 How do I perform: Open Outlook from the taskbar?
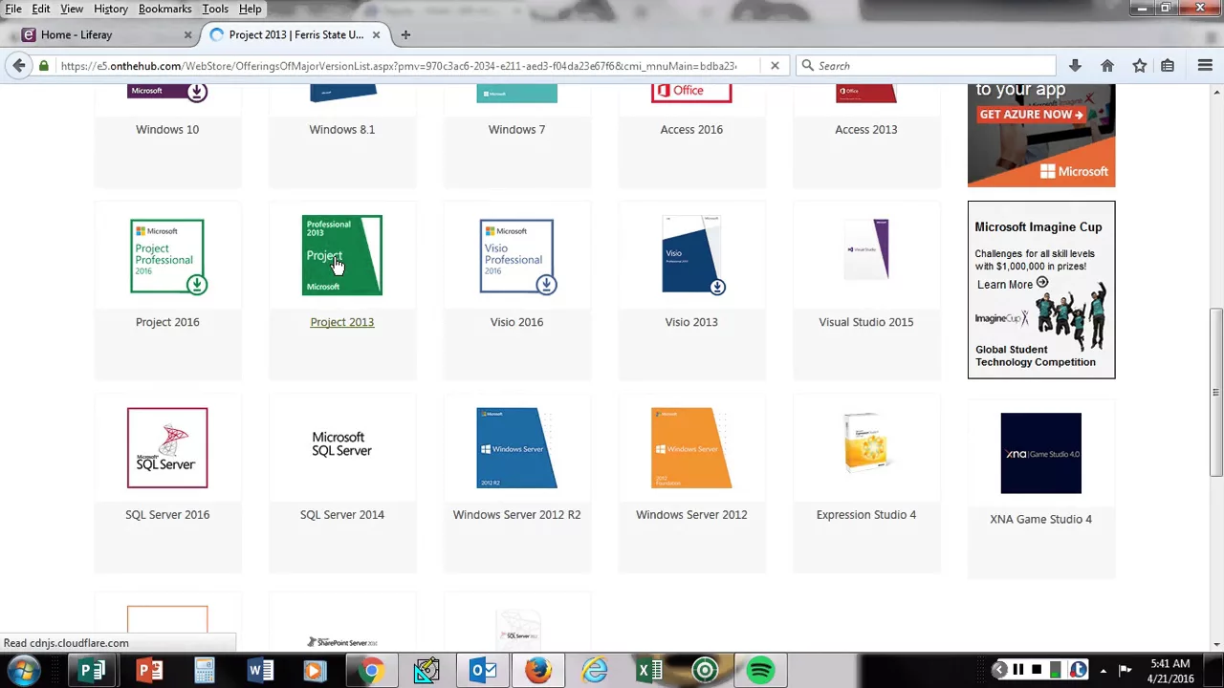pos(483,671)
